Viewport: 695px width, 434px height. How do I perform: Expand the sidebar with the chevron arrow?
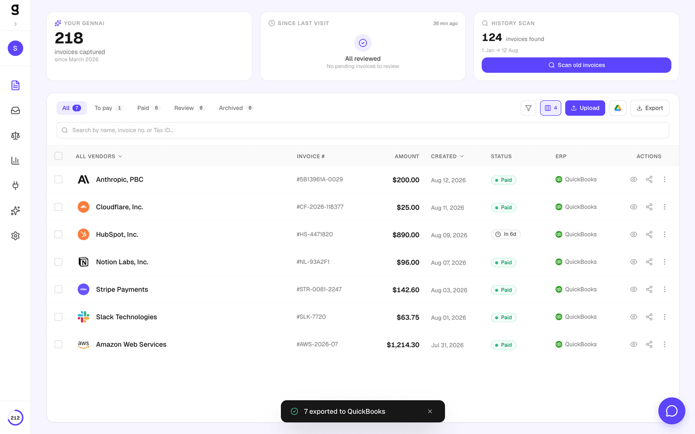[x=15, y=24]
